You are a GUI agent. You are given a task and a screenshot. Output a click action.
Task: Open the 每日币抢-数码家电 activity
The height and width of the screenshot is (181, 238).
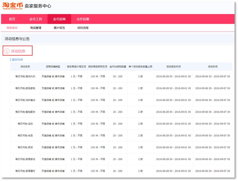(x=24, y=88)
